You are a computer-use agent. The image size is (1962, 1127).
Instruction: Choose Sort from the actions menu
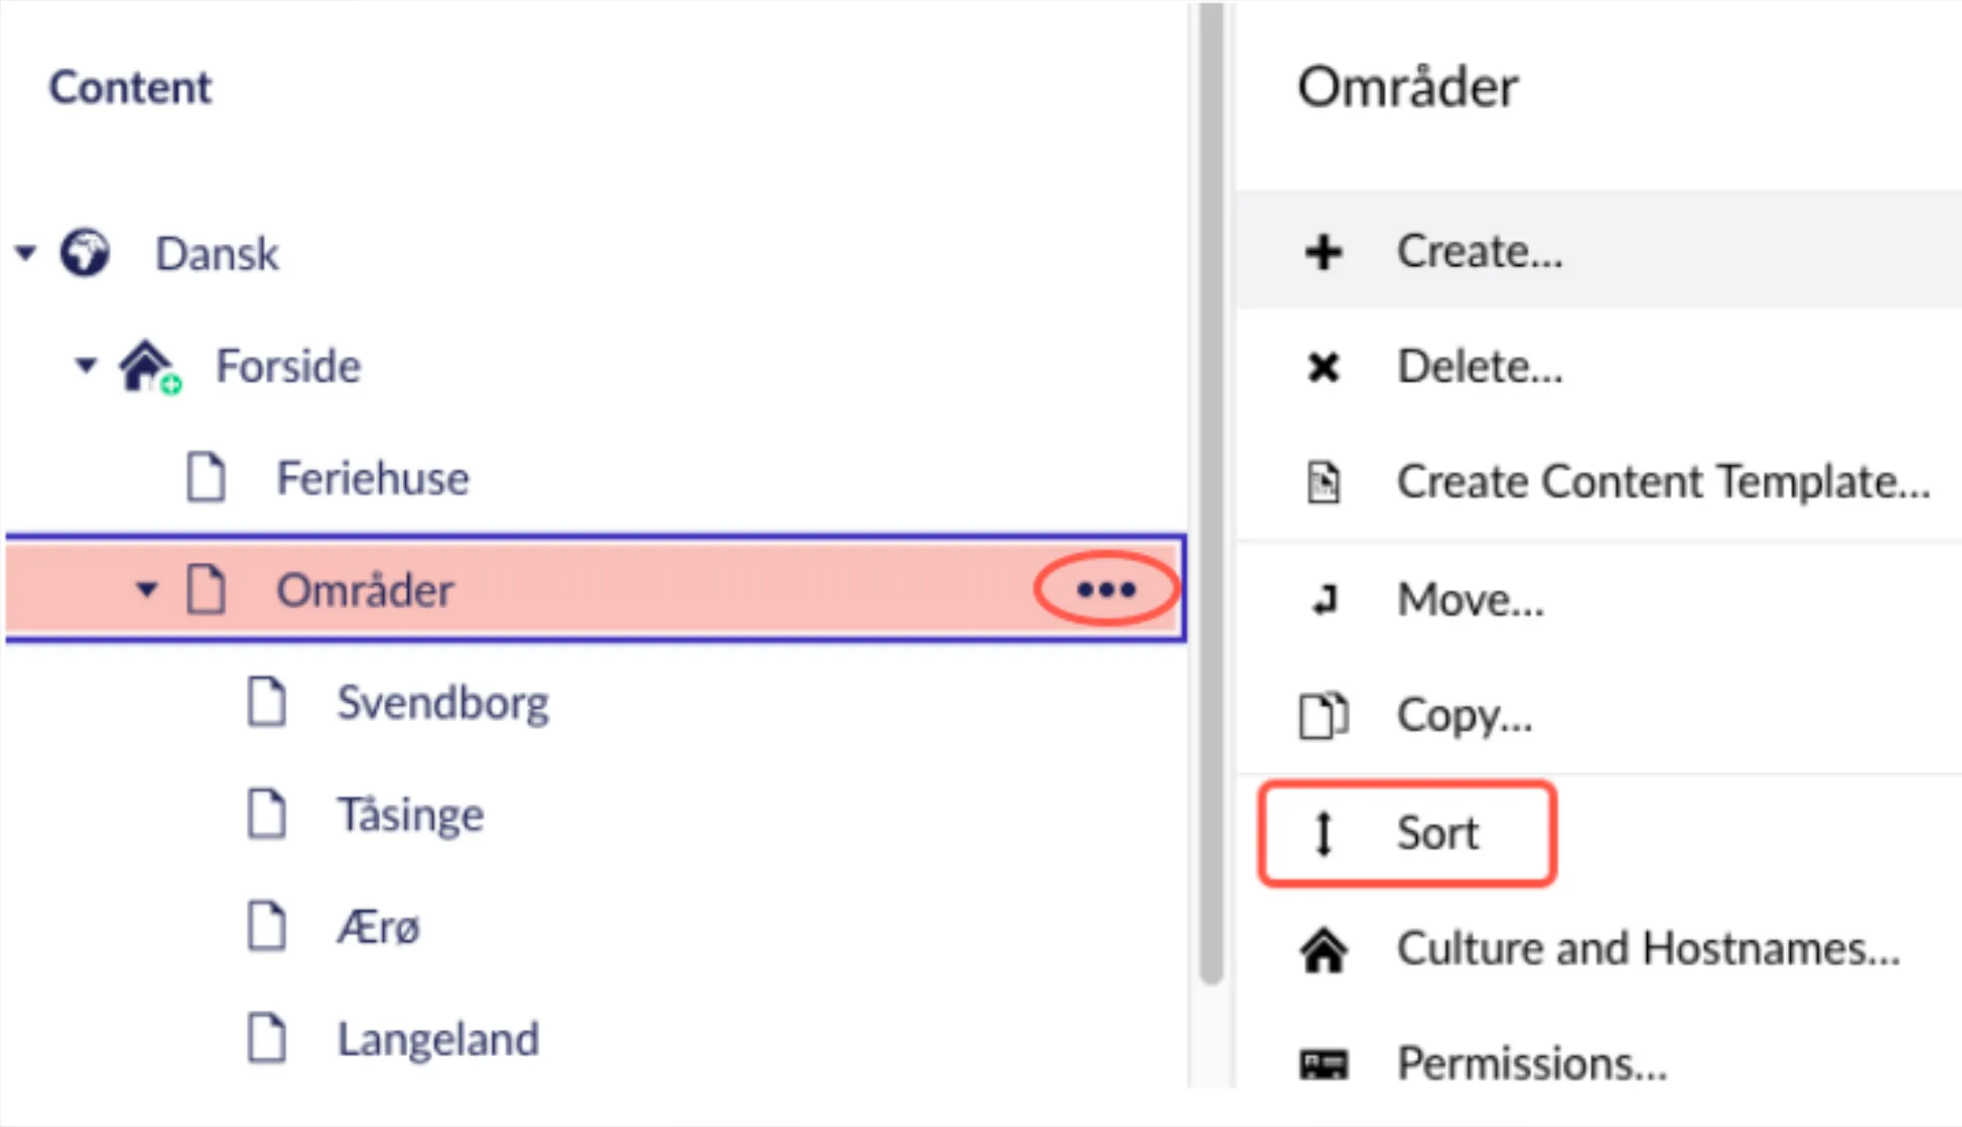(1407, 833)
